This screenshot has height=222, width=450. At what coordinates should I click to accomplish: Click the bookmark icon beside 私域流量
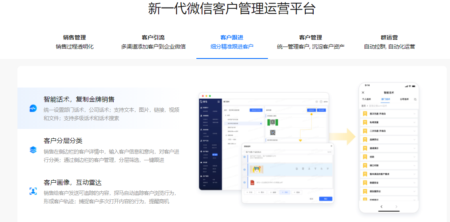(365, 123)
